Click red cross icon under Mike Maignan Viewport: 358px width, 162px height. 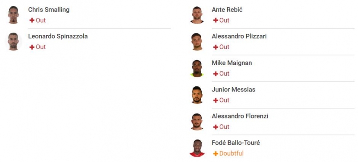(x=215, y=74)
